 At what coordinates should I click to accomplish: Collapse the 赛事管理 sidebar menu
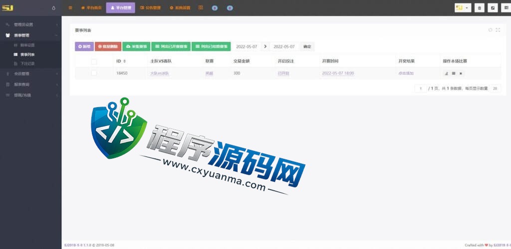30,35
